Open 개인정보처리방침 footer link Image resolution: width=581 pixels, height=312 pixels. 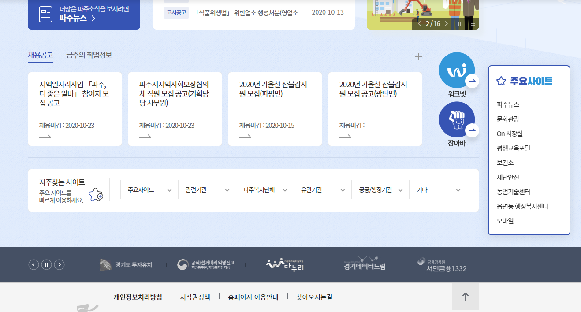click(x=138, y=297)
